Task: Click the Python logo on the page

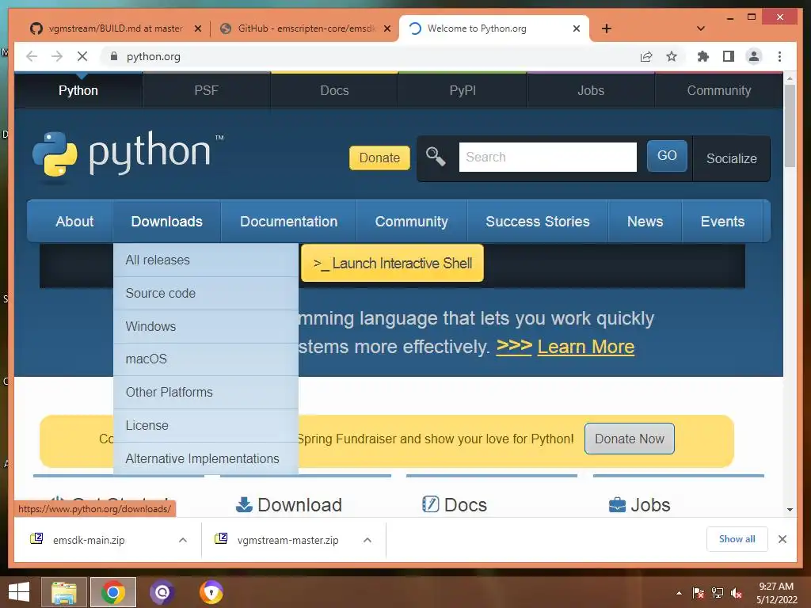Action: click(128, 156)
